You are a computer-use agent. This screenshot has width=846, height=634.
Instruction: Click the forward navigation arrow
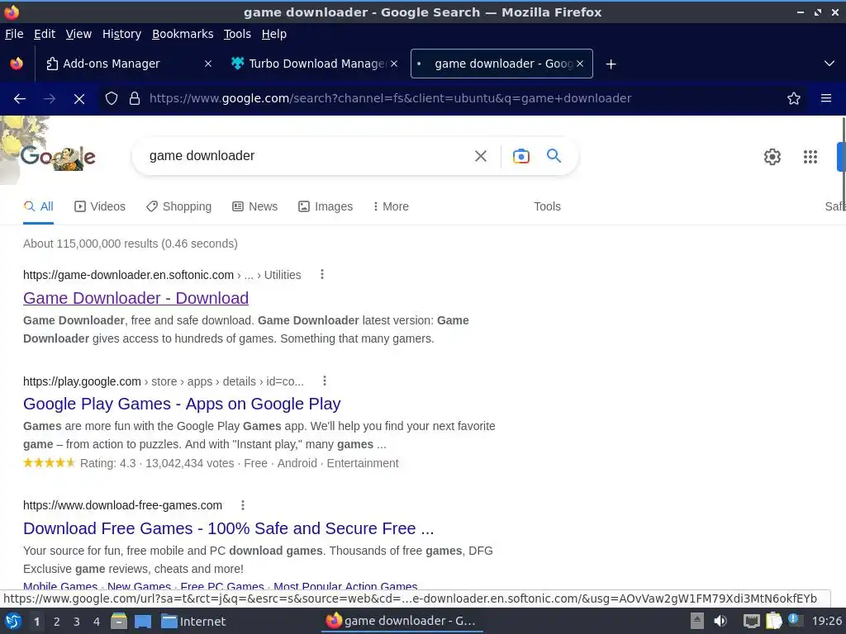[49, 99]
